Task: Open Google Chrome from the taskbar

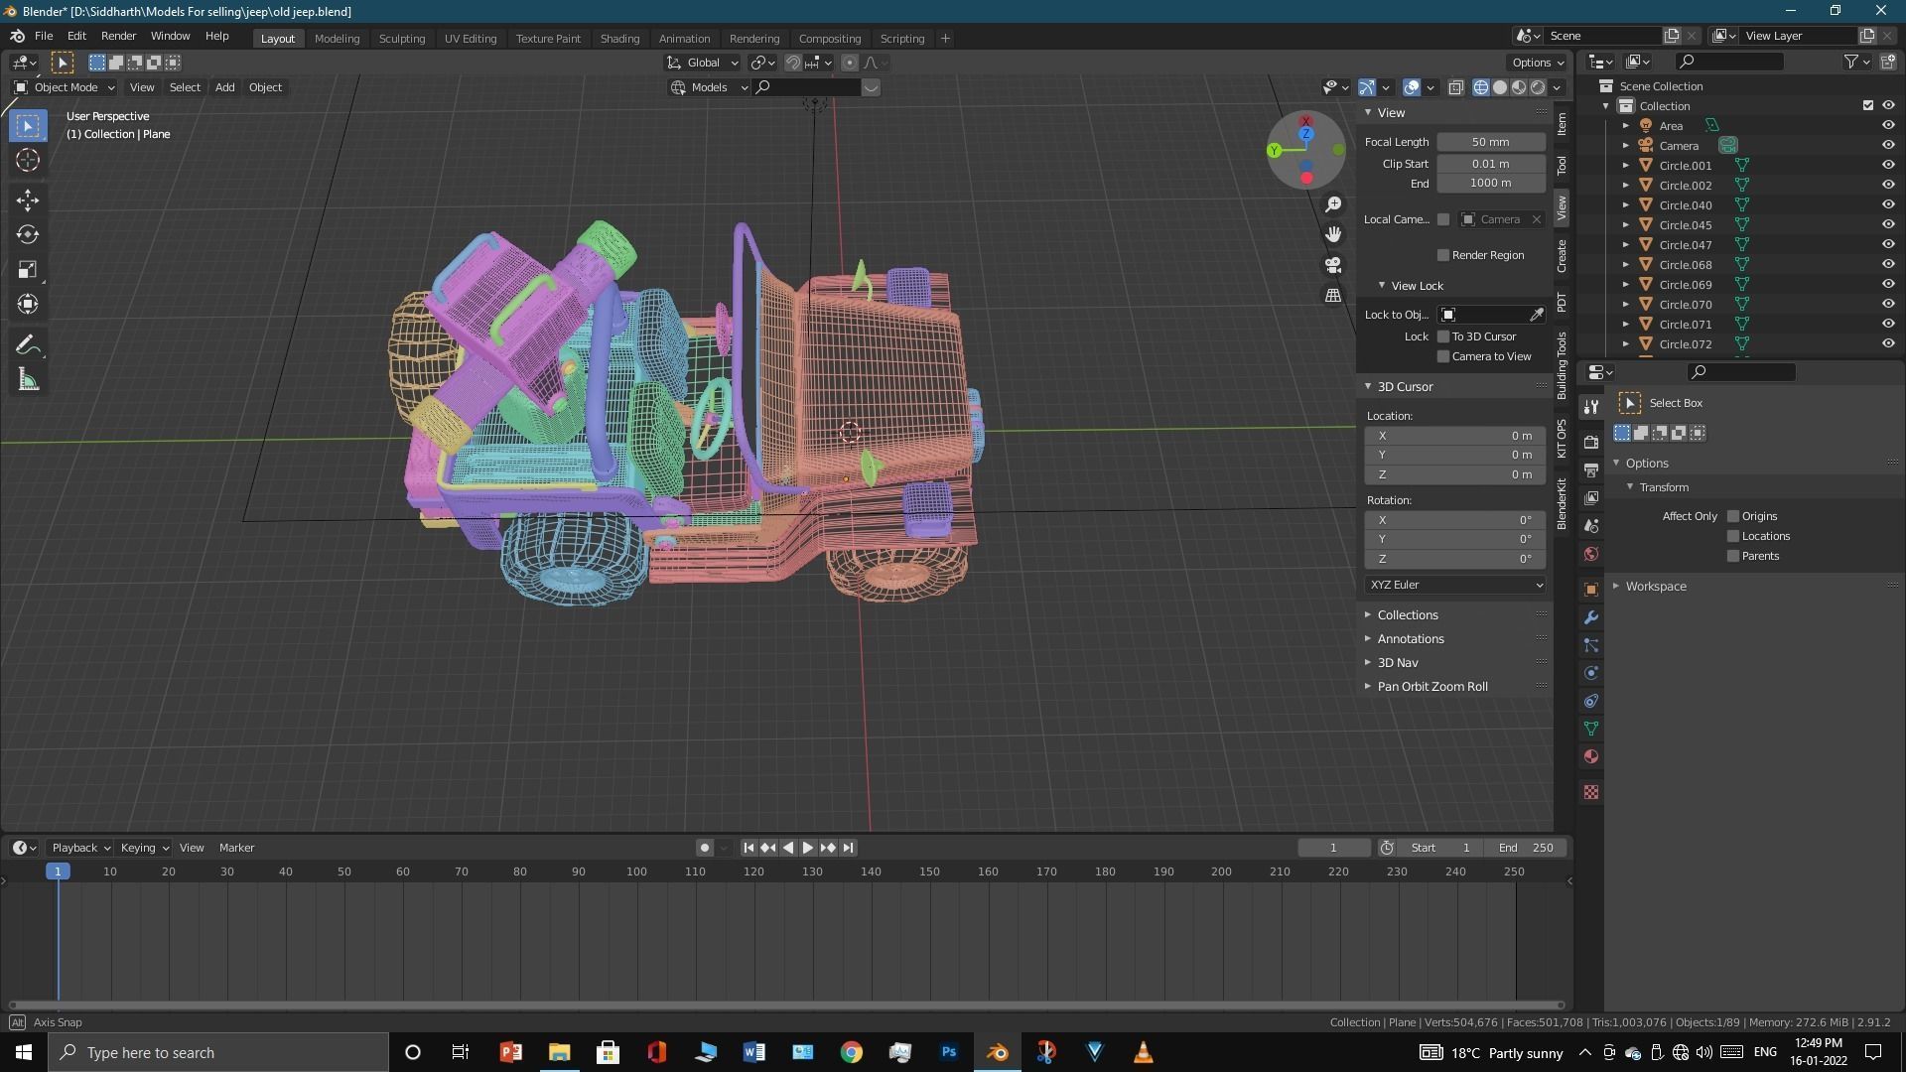Action: pyautogui.click(x=852, y=1052)
